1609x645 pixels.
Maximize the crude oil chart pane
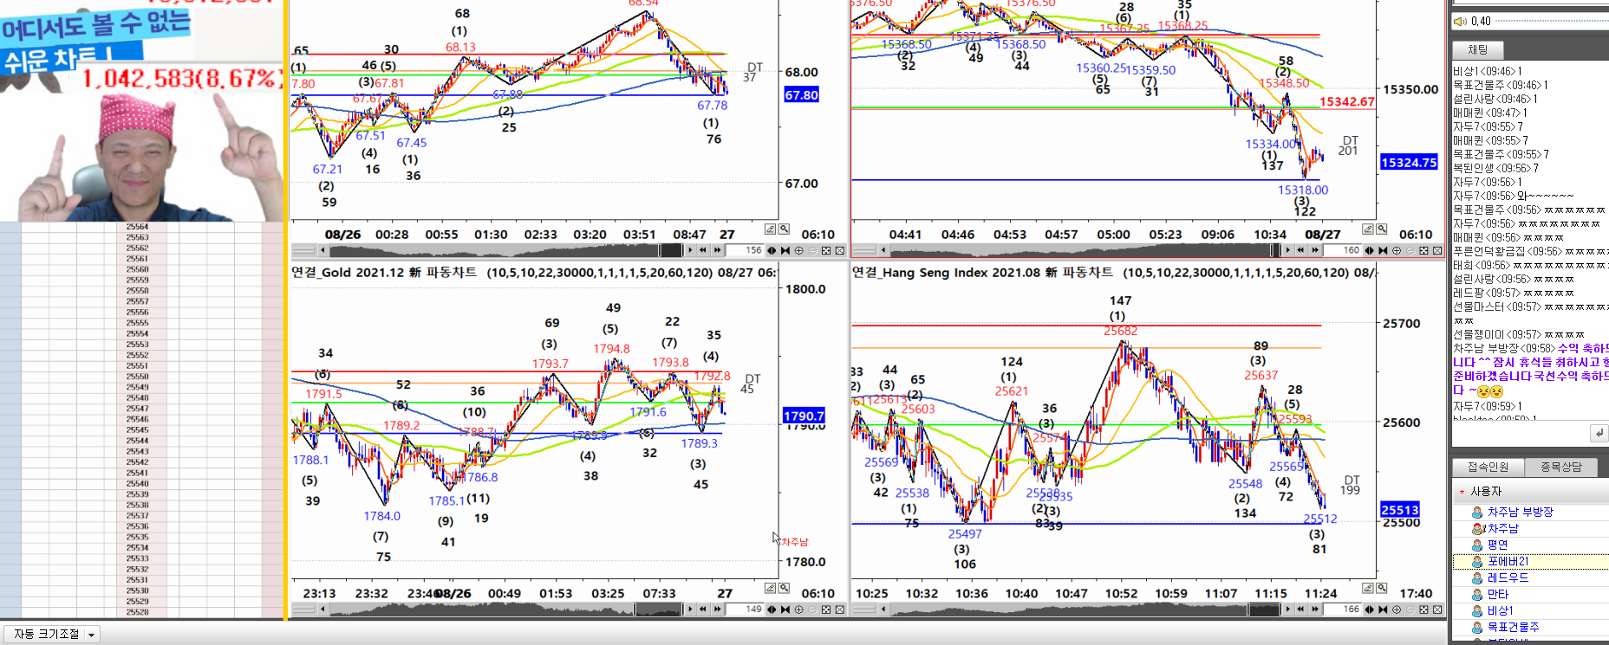click(x=826, y=250)
